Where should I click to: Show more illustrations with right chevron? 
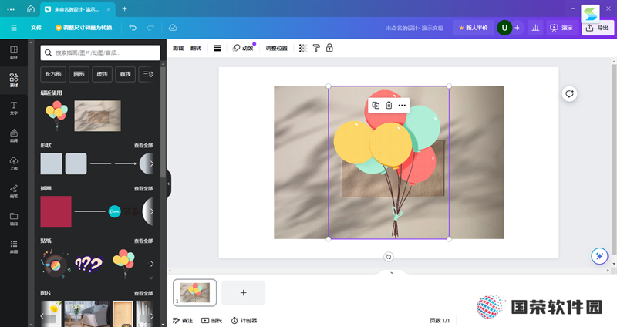(x=152, y=211)
